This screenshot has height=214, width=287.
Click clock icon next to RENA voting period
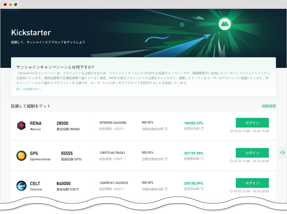[231, 131]
